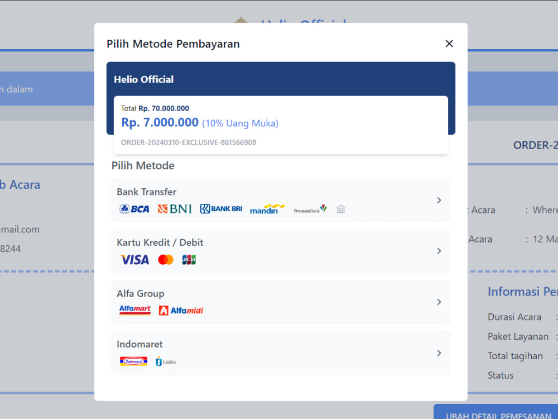Screen dimensions: 558x419
Task: Select the Alfamidi icon
Action: point(181,310)
